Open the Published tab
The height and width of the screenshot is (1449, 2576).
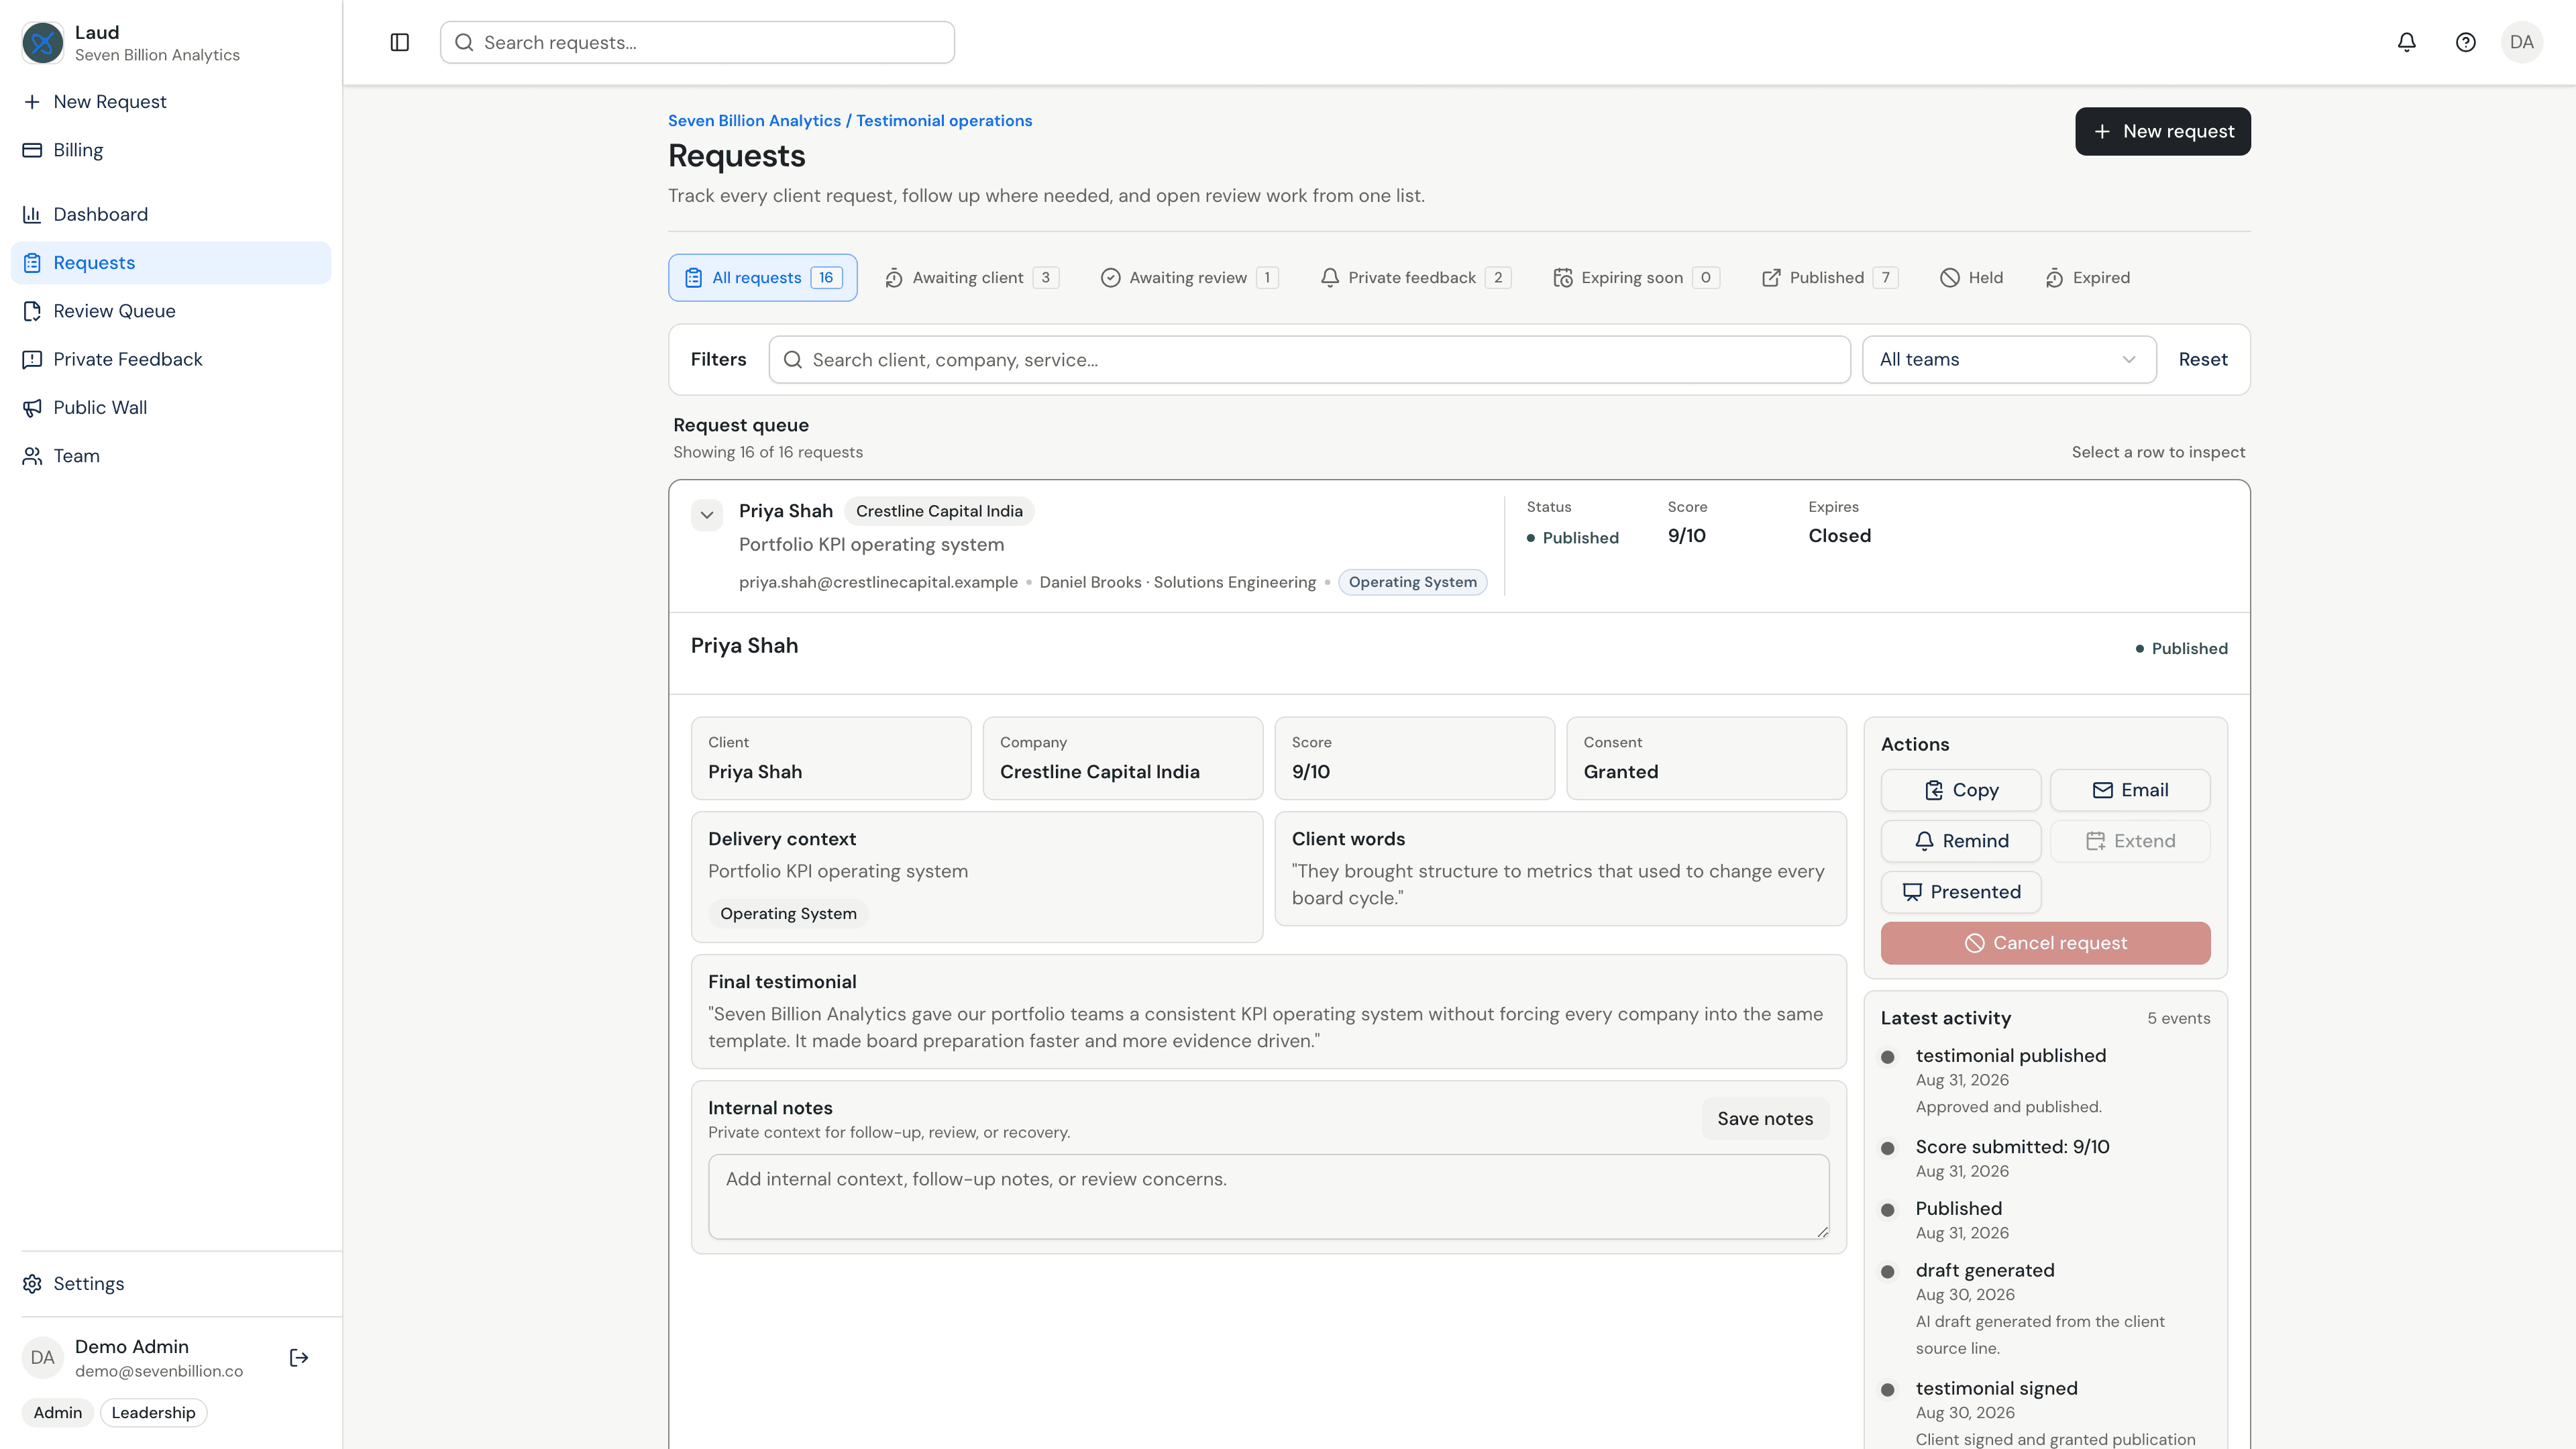pos(1830,278)
